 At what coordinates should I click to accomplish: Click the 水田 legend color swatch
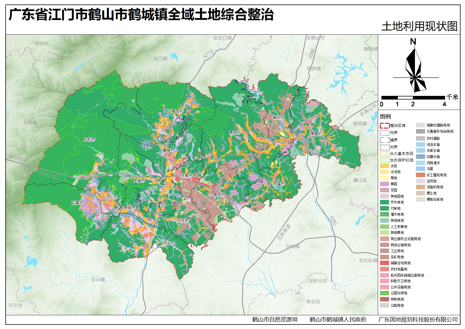(385, 166)
